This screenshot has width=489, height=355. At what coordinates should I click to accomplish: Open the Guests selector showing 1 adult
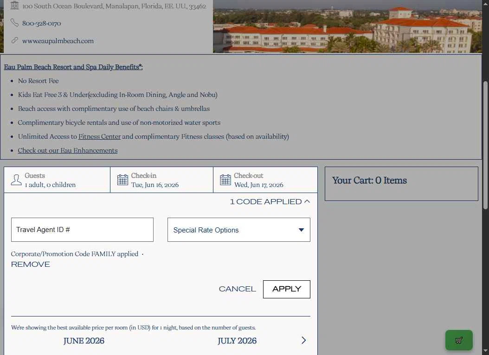[x=57, y=180]
